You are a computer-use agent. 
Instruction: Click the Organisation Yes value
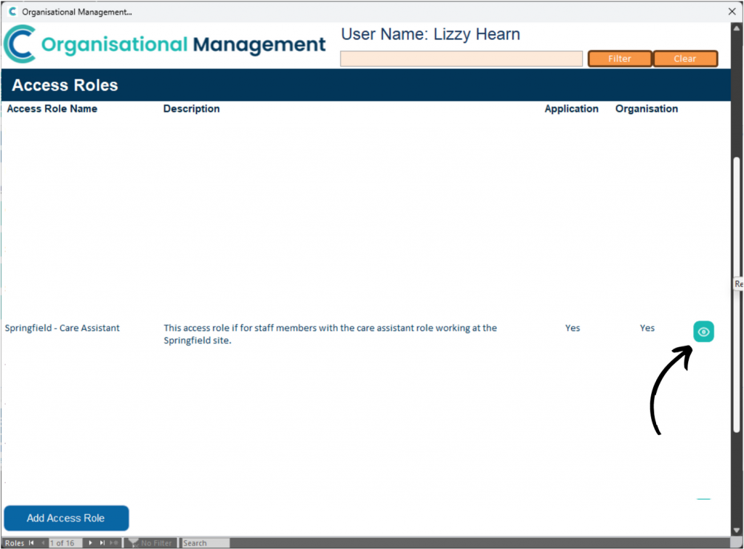point(647,328)
